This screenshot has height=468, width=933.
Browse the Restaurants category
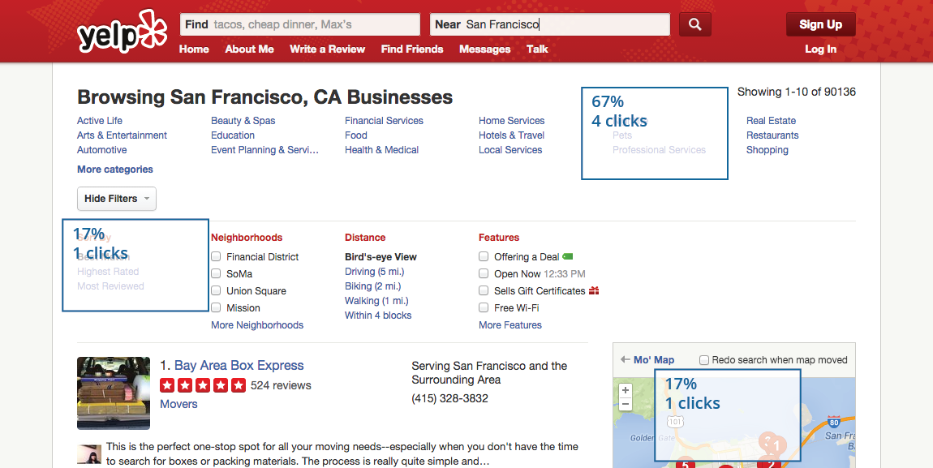click(x=772, y=135)
